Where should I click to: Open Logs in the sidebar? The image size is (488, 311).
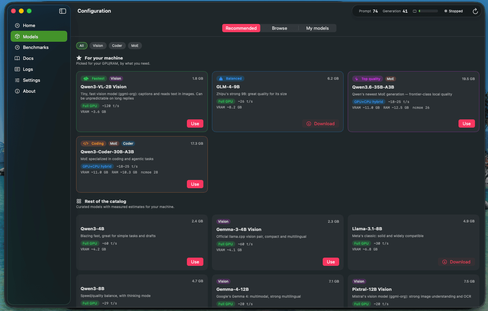click(39, 69)
